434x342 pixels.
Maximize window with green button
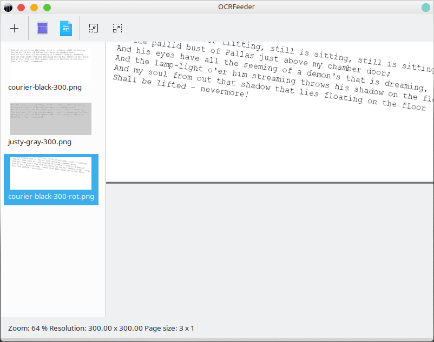pos(47,8)
